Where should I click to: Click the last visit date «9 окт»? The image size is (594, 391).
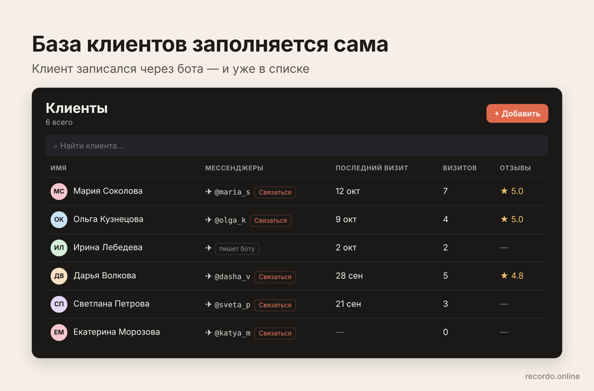point(346,219)
